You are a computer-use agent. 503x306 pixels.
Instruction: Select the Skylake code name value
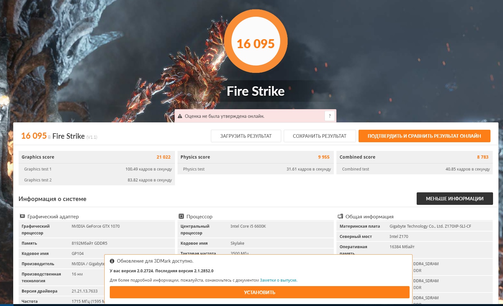(x=237, y=243)
